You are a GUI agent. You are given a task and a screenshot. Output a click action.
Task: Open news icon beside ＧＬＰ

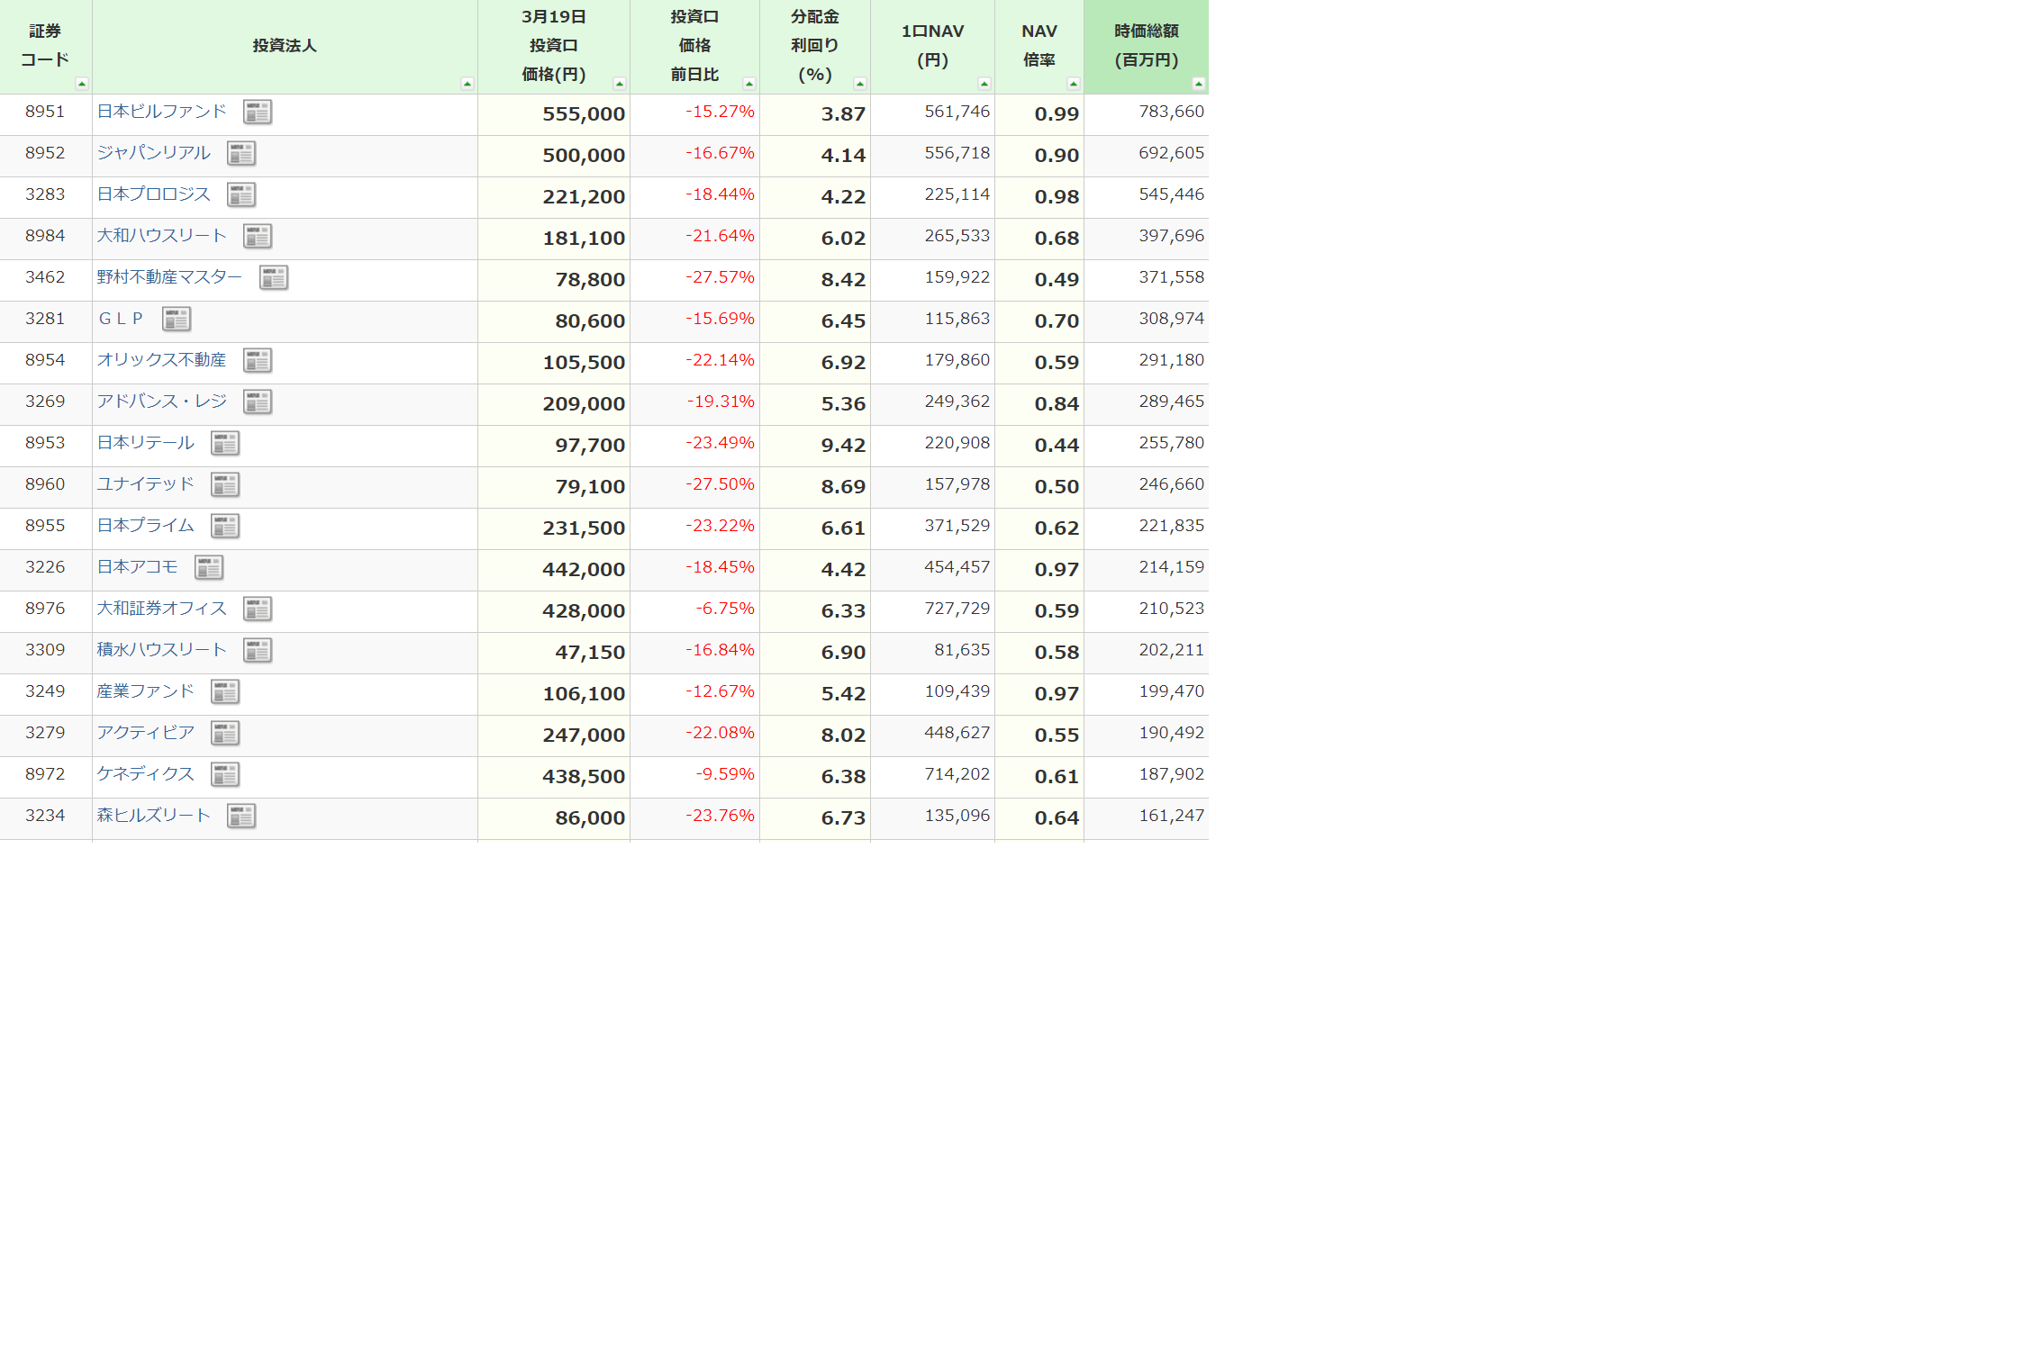(177, 320)
